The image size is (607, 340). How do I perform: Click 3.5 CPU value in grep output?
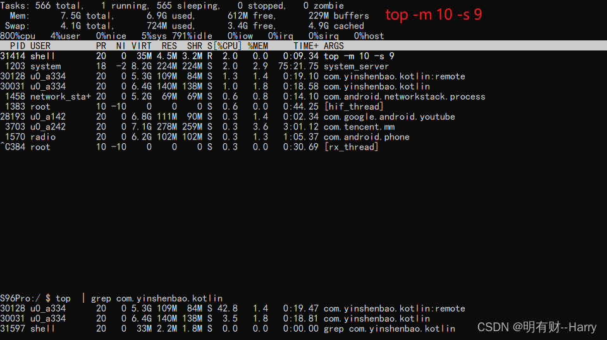coord(230,319)
